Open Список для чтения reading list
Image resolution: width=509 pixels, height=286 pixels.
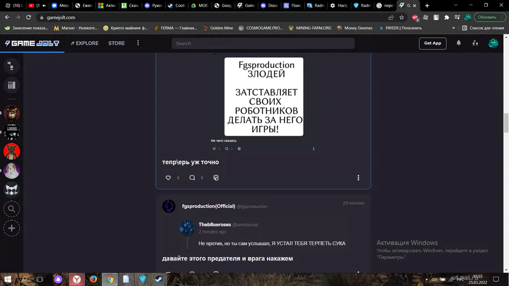point(483,28)
